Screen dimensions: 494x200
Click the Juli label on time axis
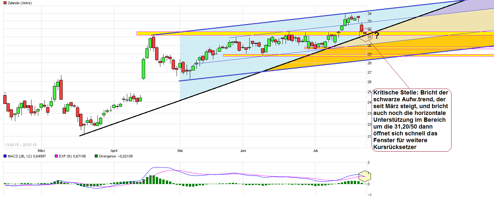(x=315, y=151)
